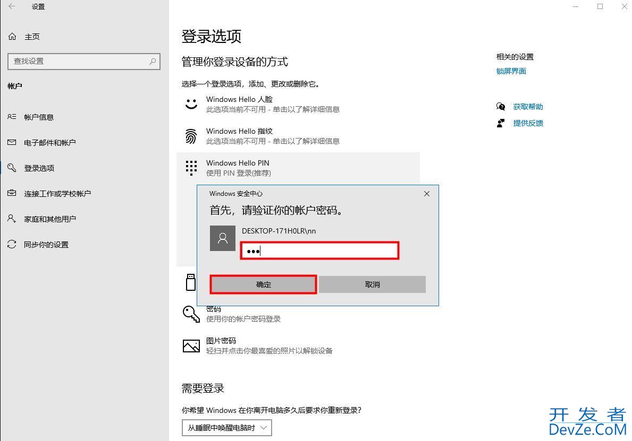This screenshot has width=632, height=441.
Task: Click the Home icon in sidebar
Action: coord(12,37)
